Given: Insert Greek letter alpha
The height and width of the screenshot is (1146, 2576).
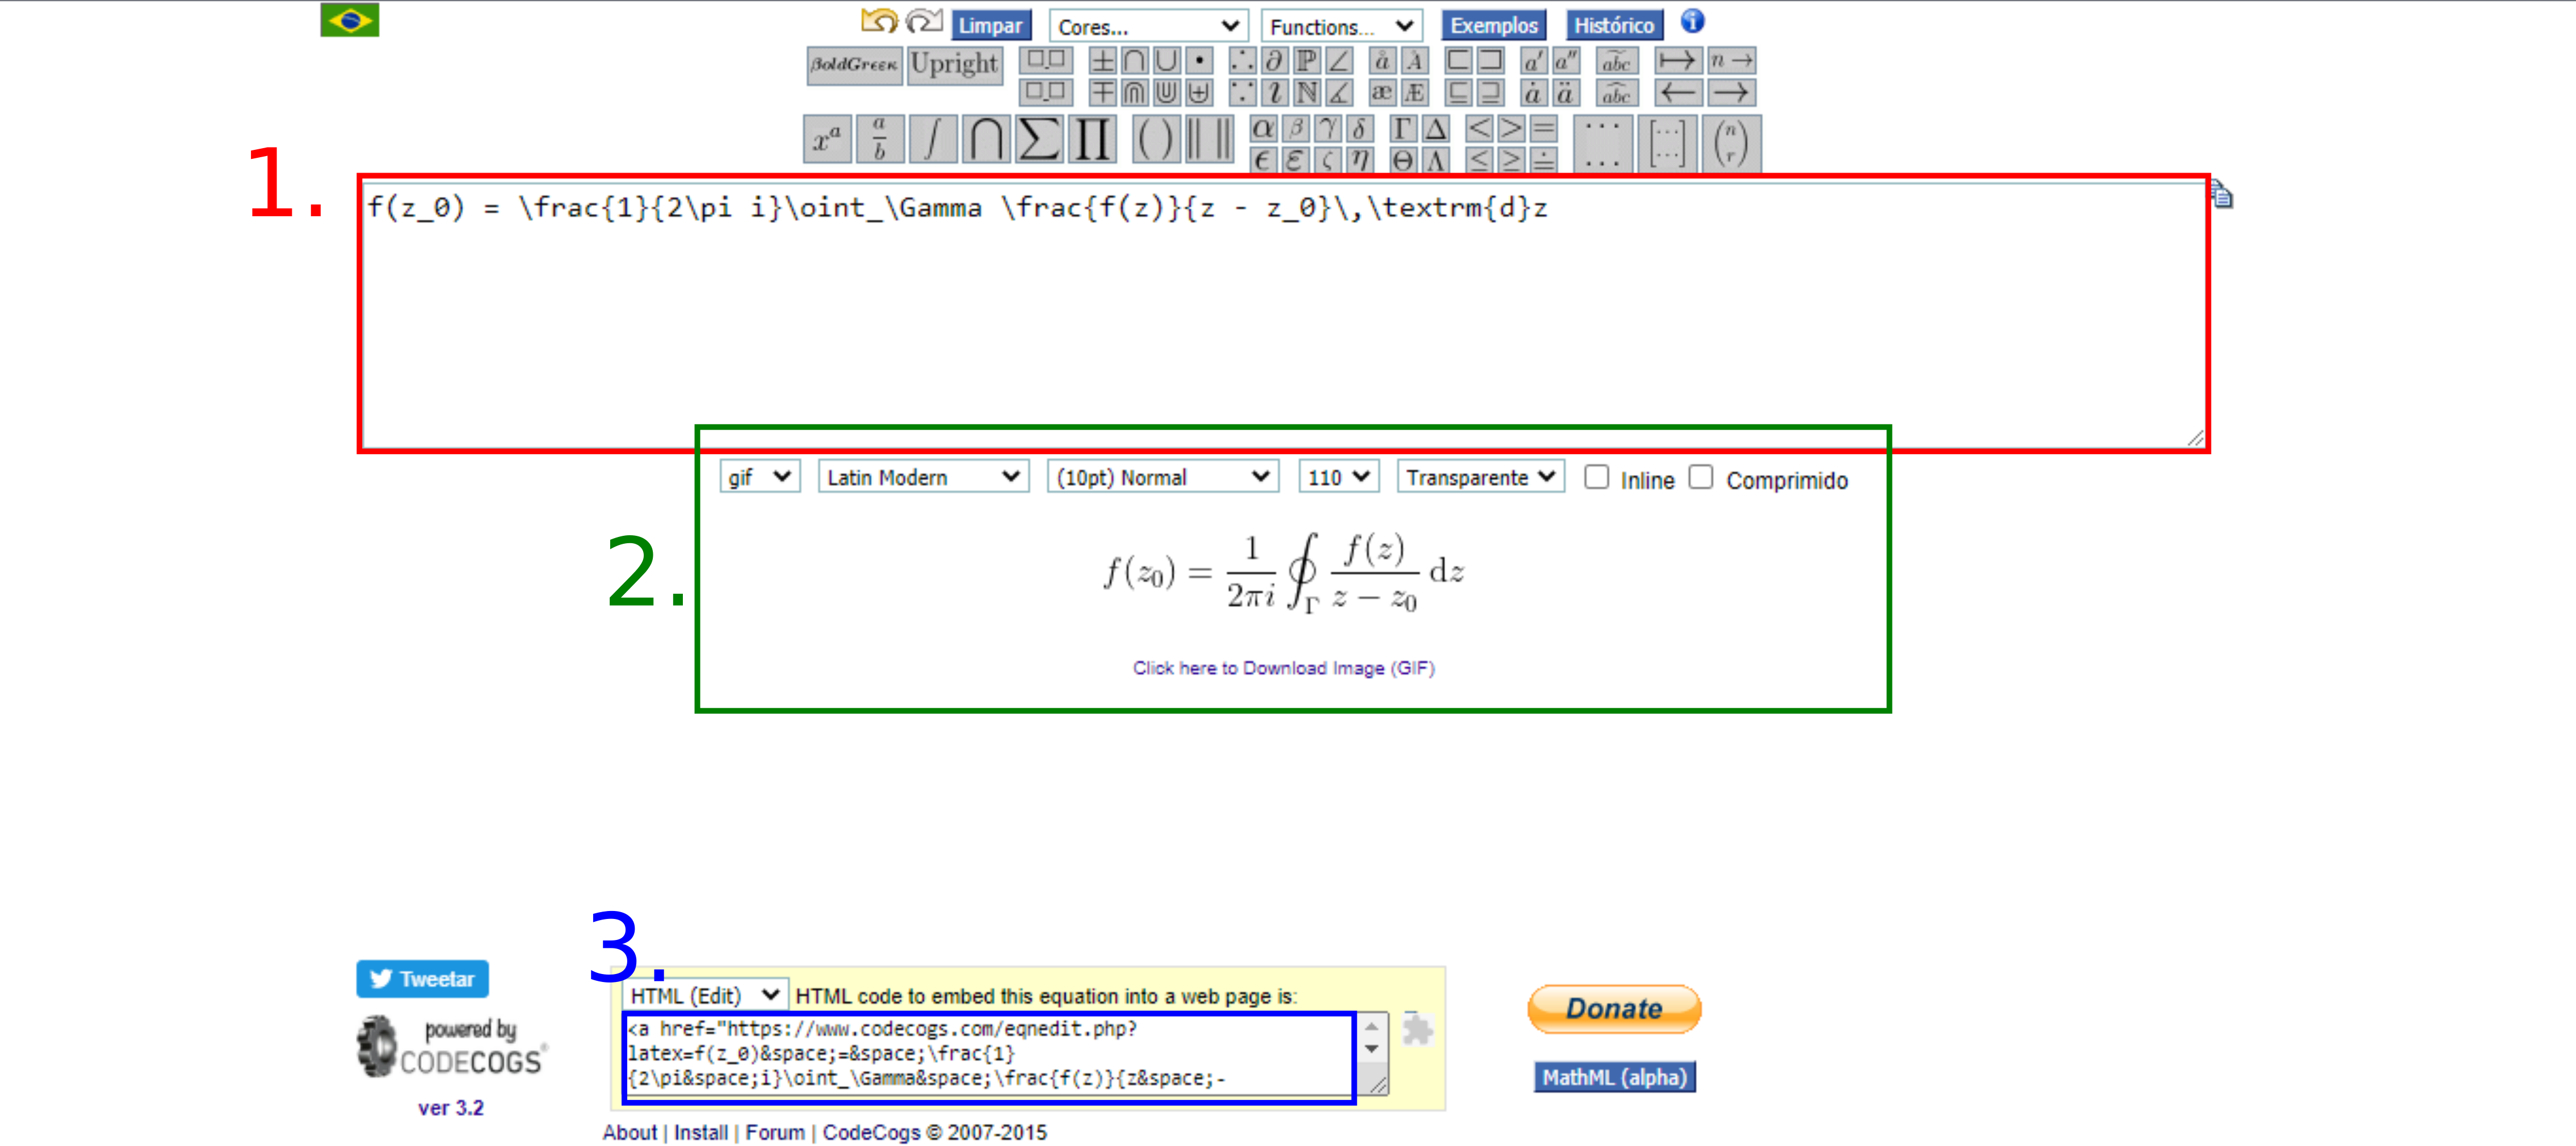Looking at the screenshot, I should [x=1263, y=129].
